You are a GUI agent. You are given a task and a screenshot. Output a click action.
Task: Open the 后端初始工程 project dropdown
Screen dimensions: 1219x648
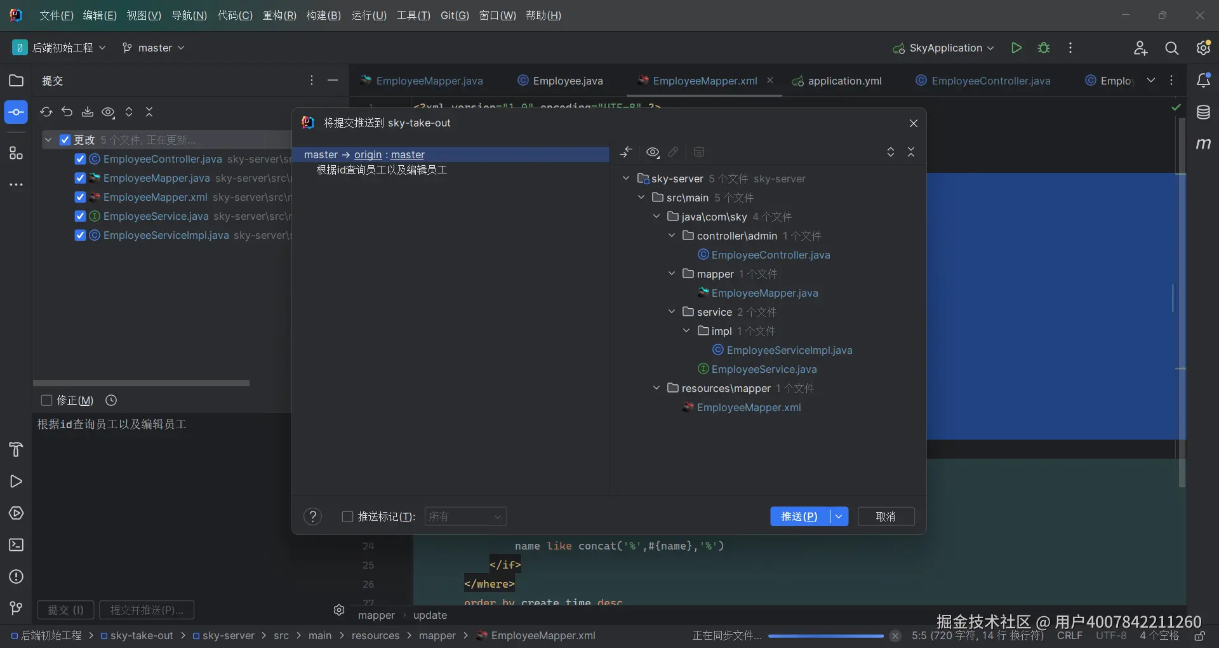(x=59, y=48)
